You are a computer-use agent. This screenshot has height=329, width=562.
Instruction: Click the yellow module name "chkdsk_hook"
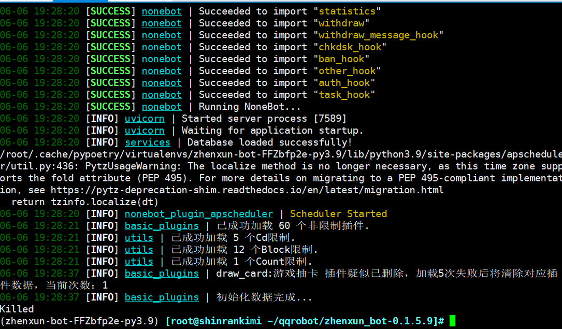point(350,47)
